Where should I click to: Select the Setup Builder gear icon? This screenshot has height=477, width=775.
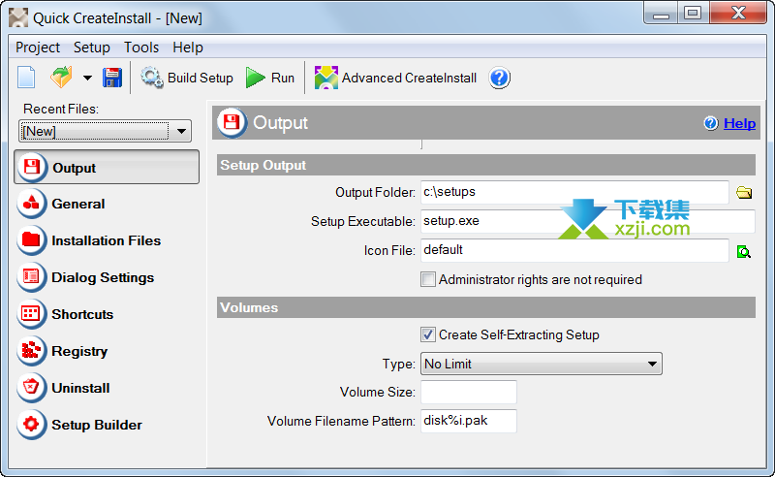(x=32, y=425)
